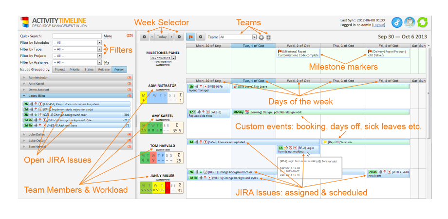Group issues by Priority
This screenshot has width=448, height=219.
(75, 70)
